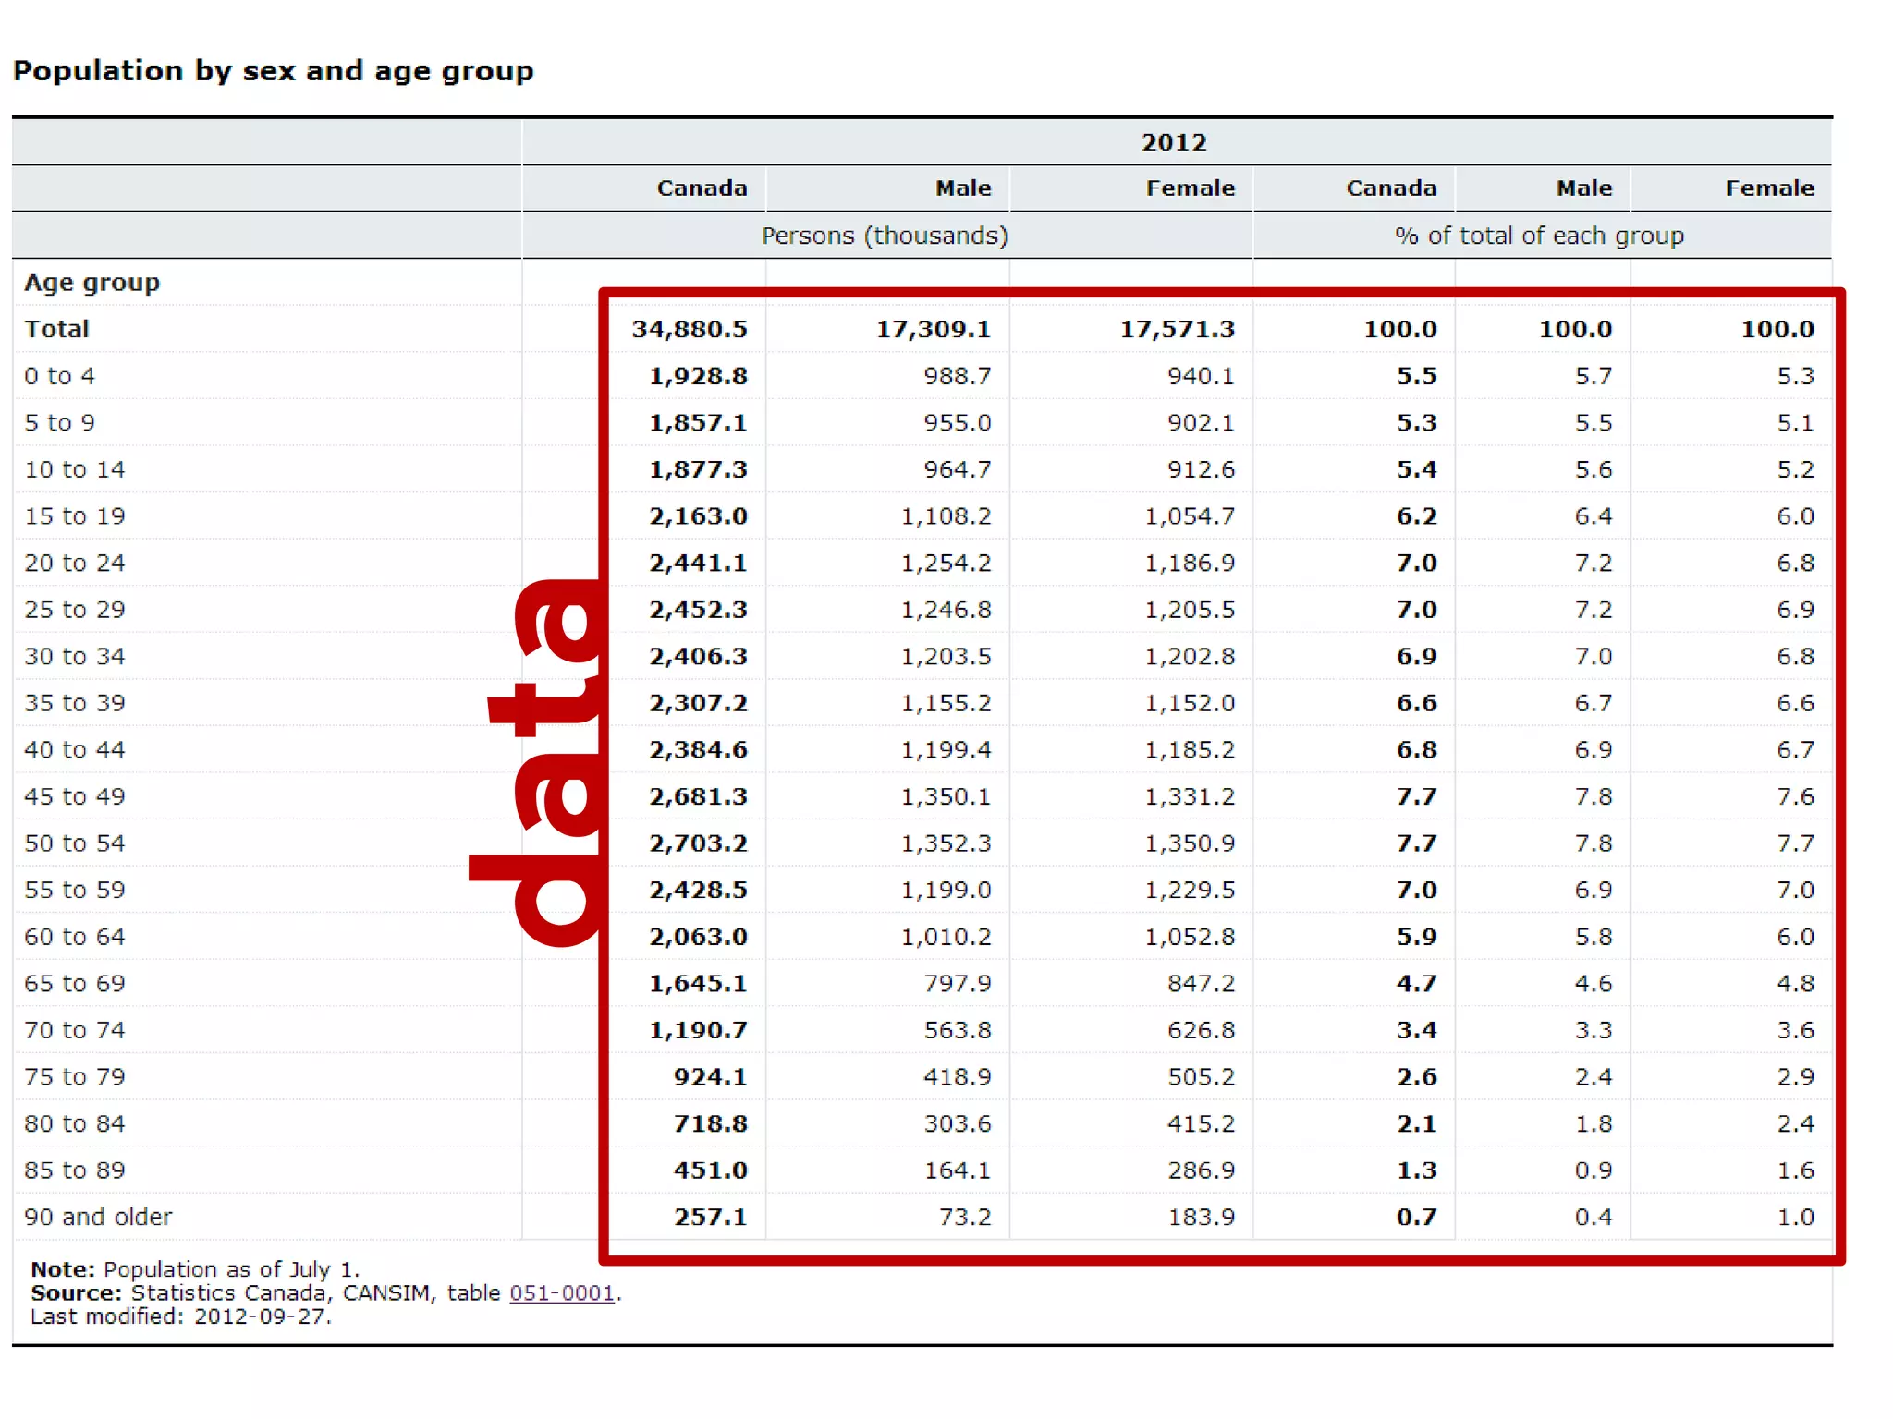
Task: Click the 257.1 cell for 90 and older
Action: pos(710,1217)
